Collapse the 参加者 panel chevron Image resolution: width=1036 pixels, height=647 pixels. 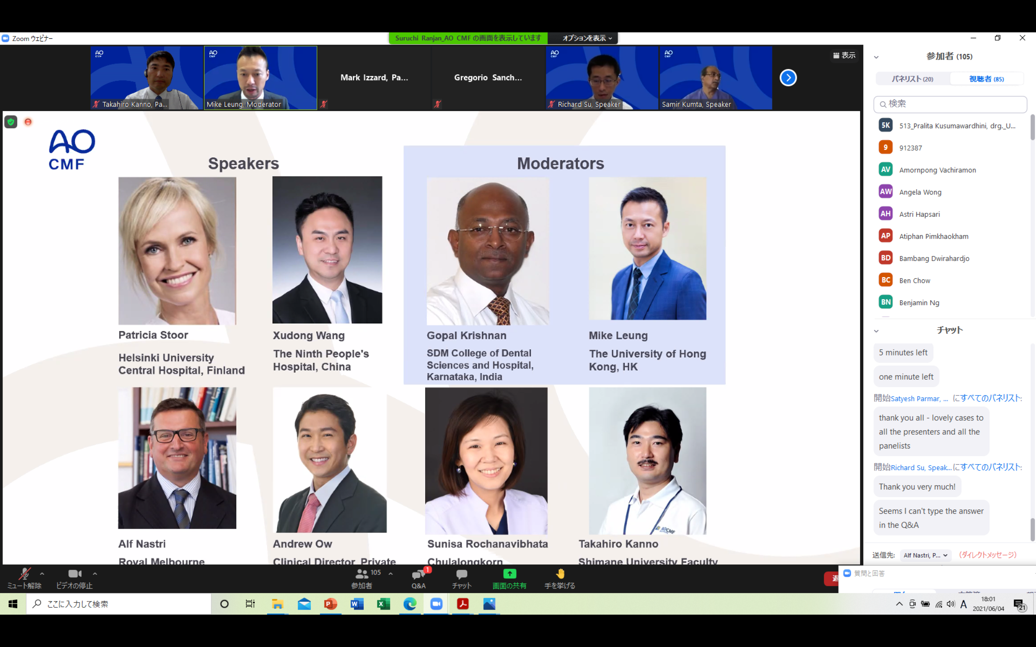[x=876, y=57]
